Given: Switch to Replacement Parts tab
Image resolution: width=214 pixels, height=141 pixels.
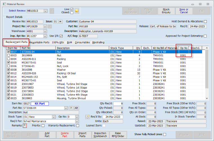Looking at the screenshot, I should [x=16, y=42].
